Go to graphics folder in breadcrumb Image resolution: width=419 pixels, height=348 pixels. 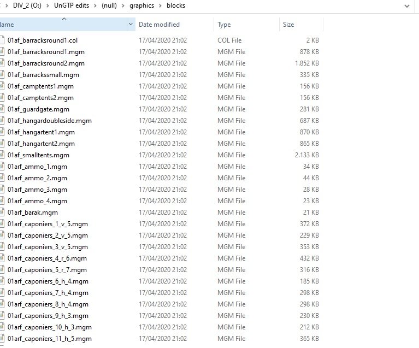click(141, 5)
